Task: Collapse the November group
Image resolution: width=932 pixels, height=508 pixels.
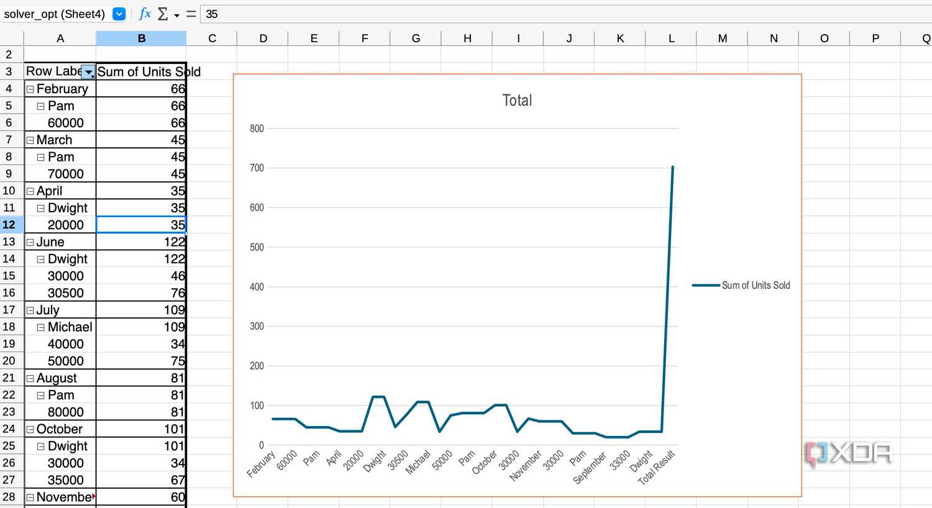Action: coord(30,497)
